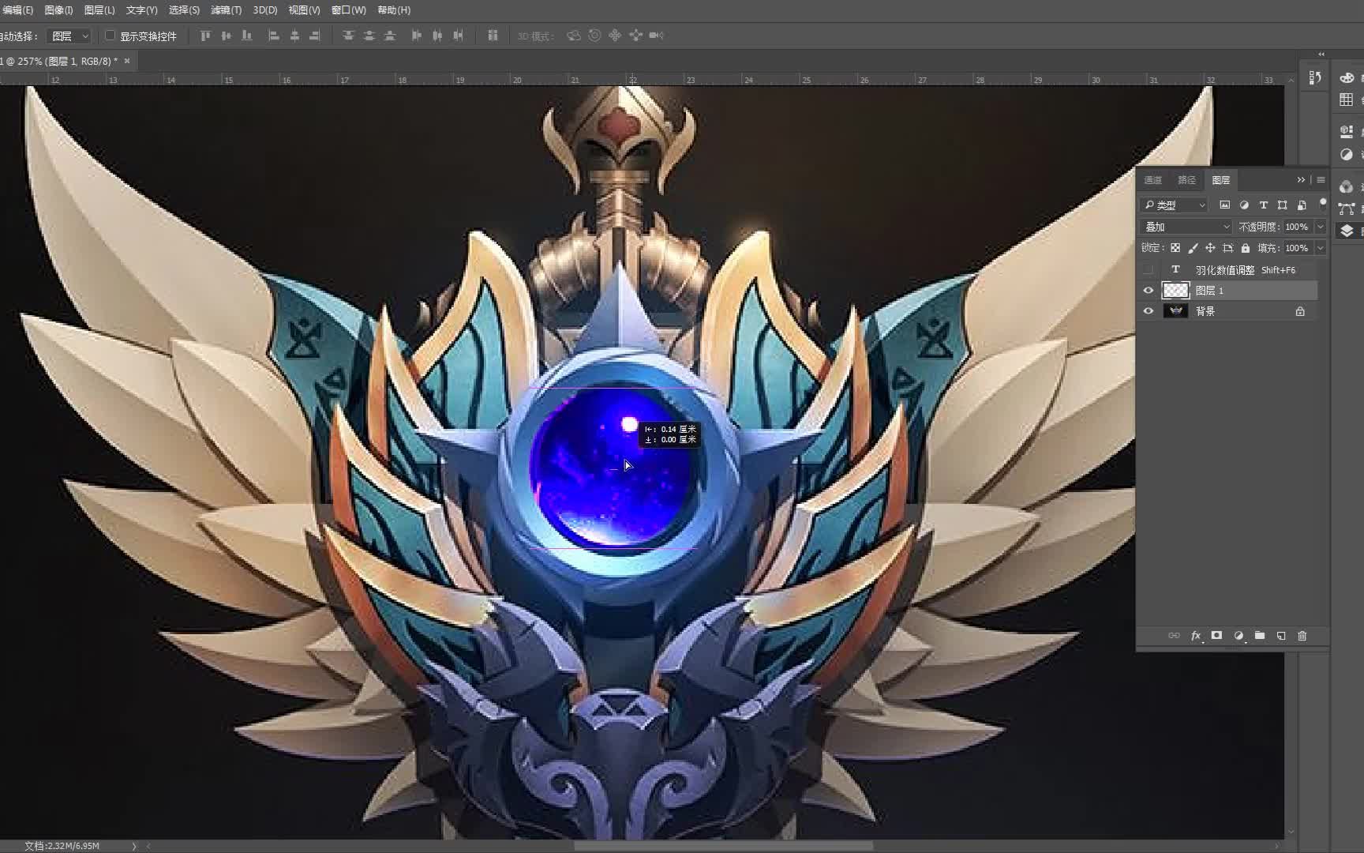Select the 3D slide mode icon
This screenshot has width=1364, height=853.
(635, 36)
